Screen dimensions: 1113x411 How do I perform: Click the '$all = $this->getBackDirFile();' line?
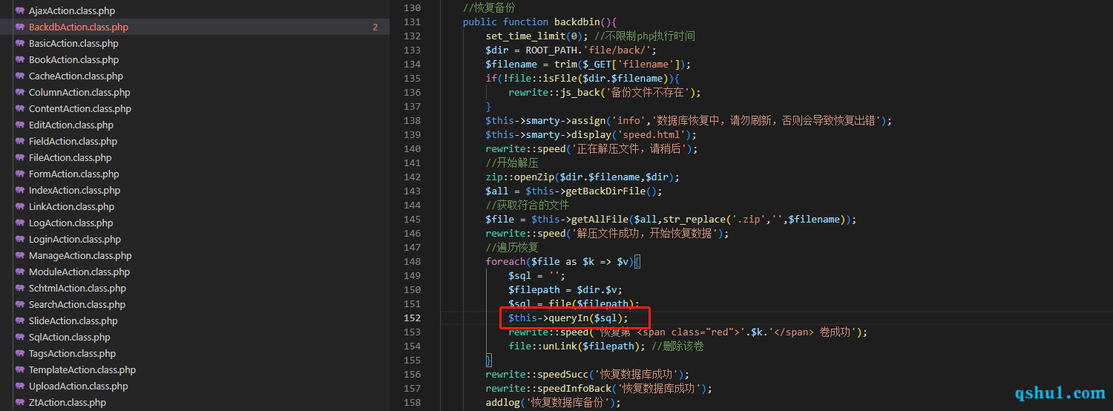coord(574,191)
